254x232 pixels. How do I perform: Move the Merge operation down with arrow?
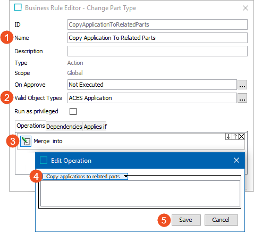pyautogui.click(x=228, y=137)
